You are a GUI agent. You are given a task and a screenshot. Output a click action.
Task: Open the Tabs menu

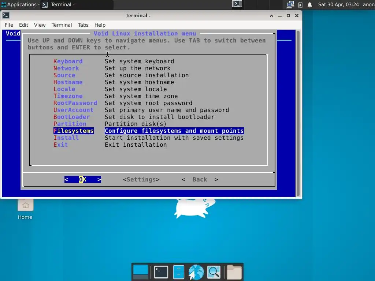[83, 25]
